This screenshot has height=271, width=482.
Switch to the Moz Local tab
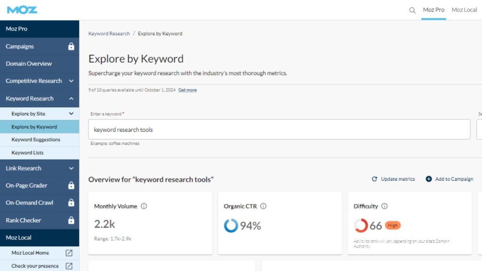(x=464, y=10)
